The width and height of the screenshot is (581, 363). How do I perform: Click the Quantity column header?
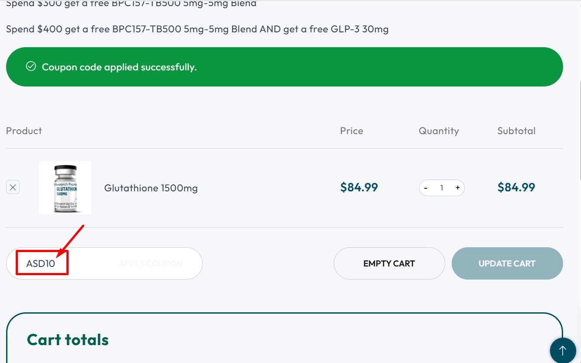click(439, 130)
